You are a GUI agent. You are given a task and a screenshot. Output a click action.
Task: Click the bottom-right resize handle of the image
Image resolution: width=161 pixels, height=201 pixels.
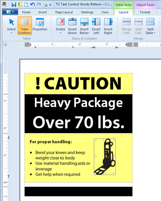coord(114,174)
